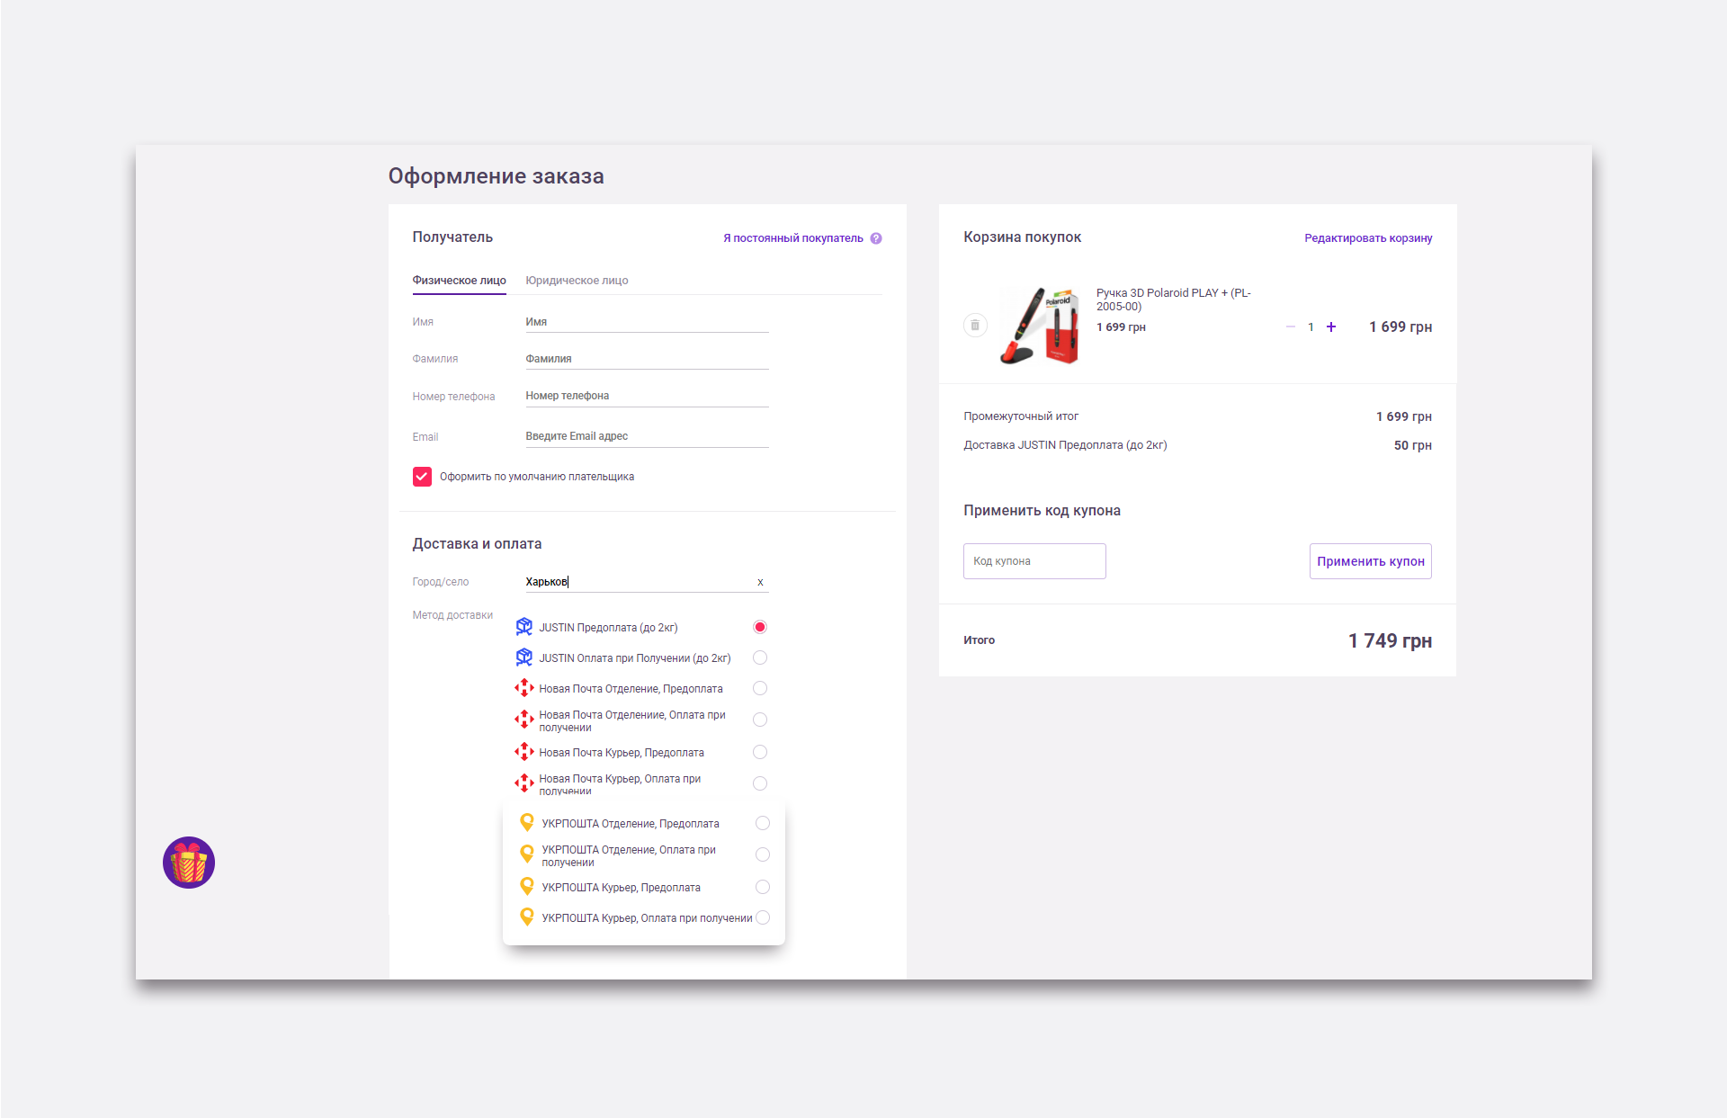Uncheck Оформить по умолчанию плательщика checkbox
1727x1118 pixels.
click(x=422, y=477)
